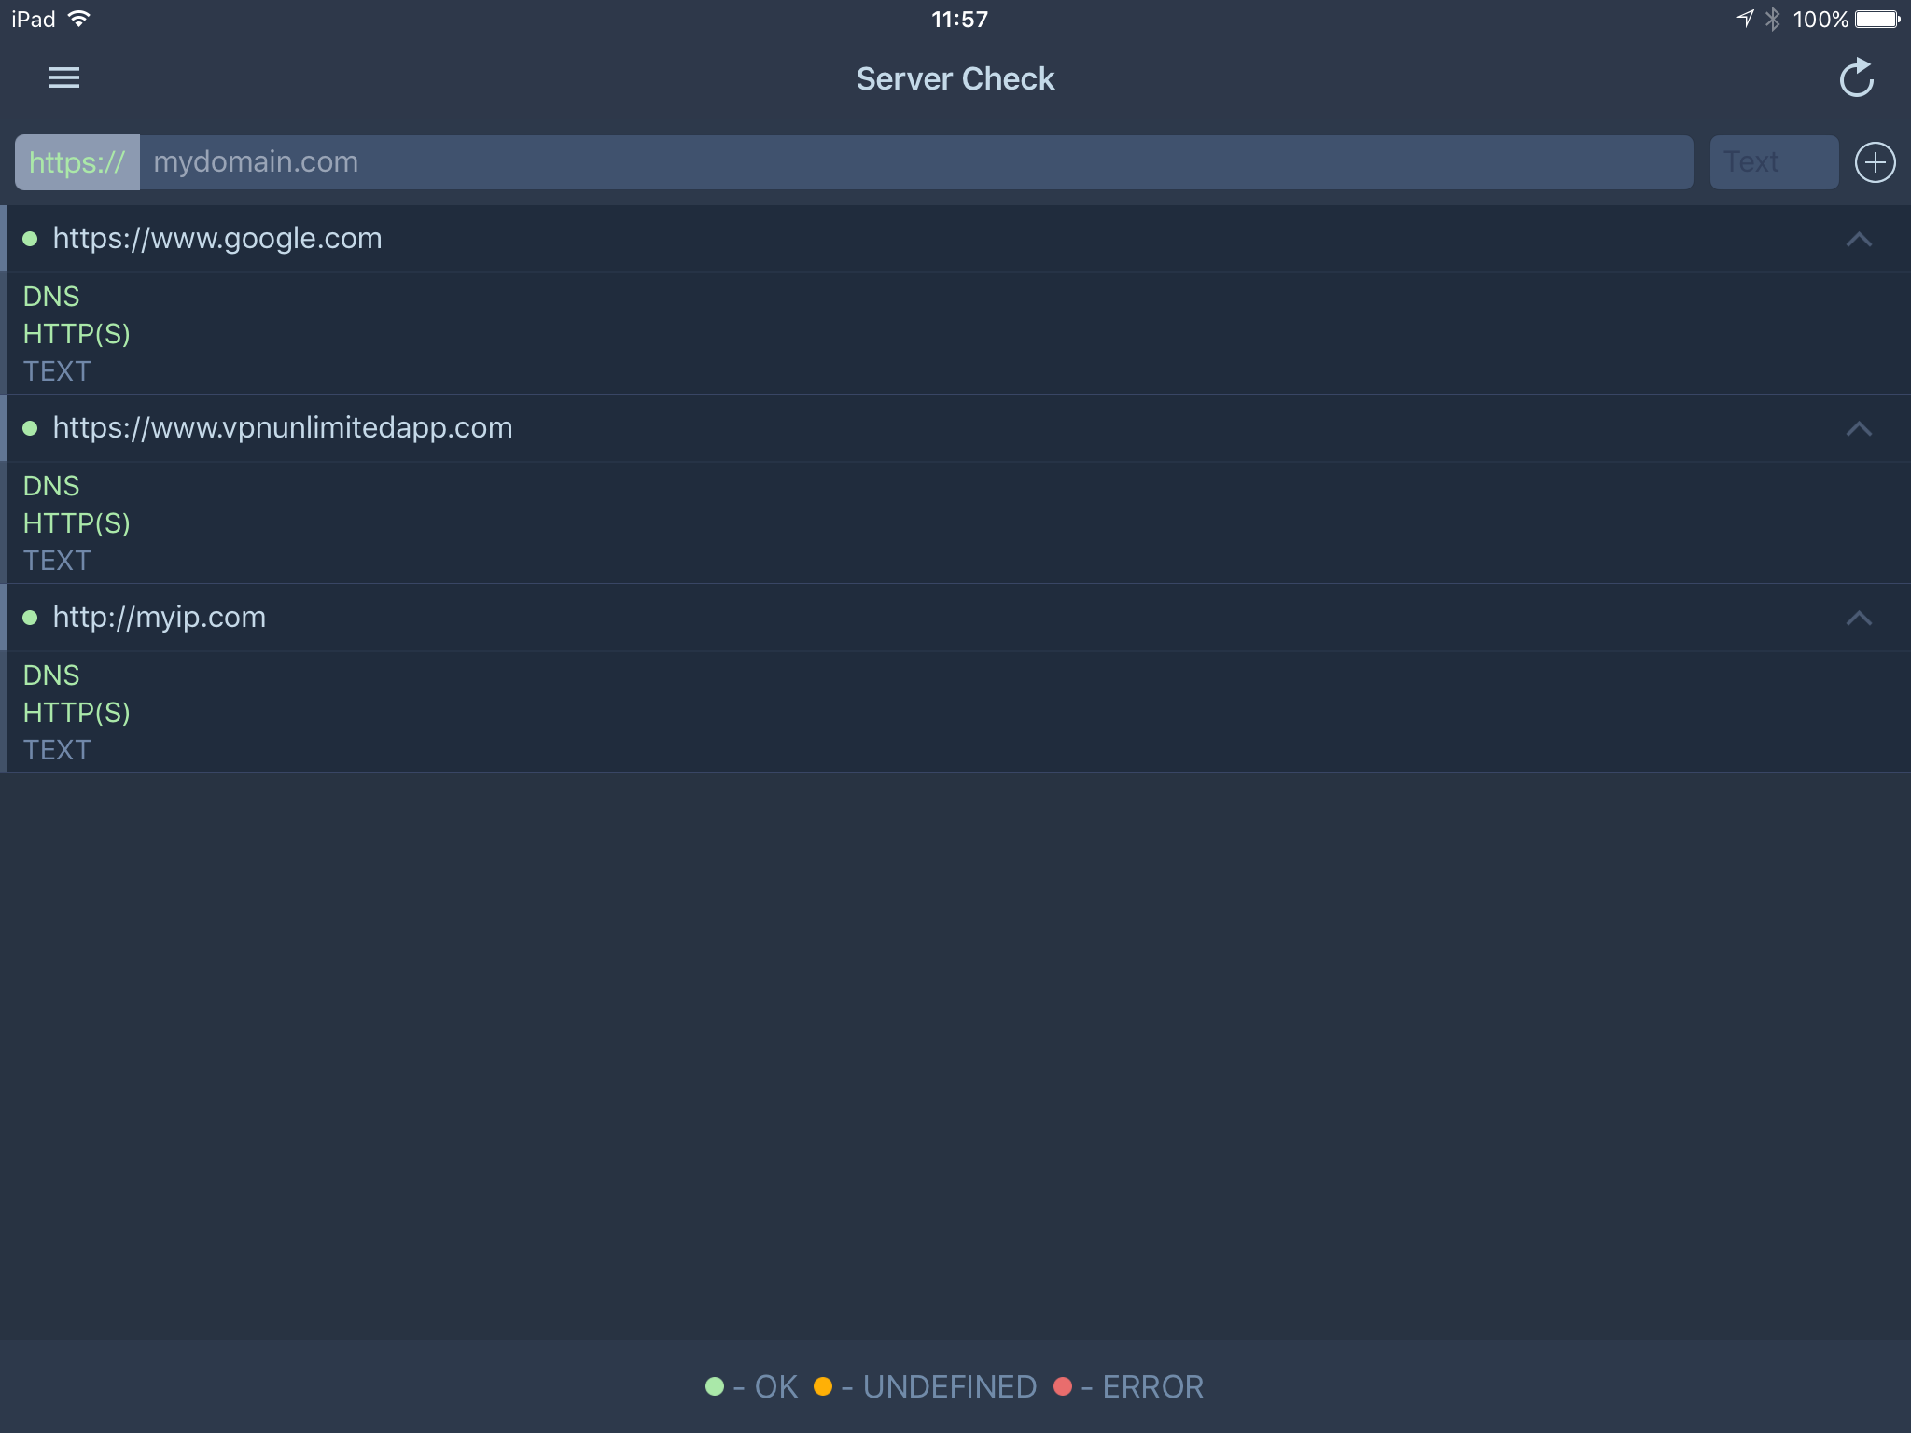
Task: Tap the location services arrow icon
Action: 1744,19
